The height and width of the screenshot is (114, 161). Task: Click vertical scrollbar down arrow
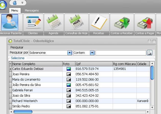click(x=152, y=107)
